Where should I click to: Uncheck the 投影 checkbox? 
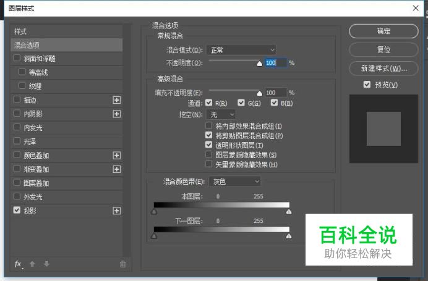pyautogui.click(x=17, y=210)
